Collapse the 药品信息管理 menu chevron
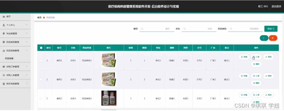284x111 pixels. (27, 50)
